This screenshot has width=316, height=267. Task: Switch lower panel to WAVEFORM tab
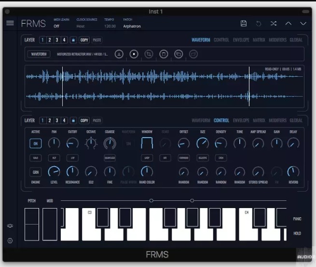(x=201, y=120)
